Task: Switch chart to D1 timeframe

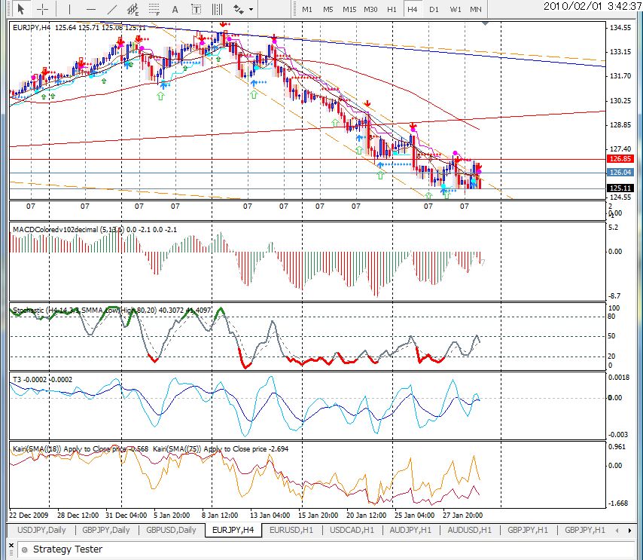Action: pyautogui.click(x=434, y=9)
